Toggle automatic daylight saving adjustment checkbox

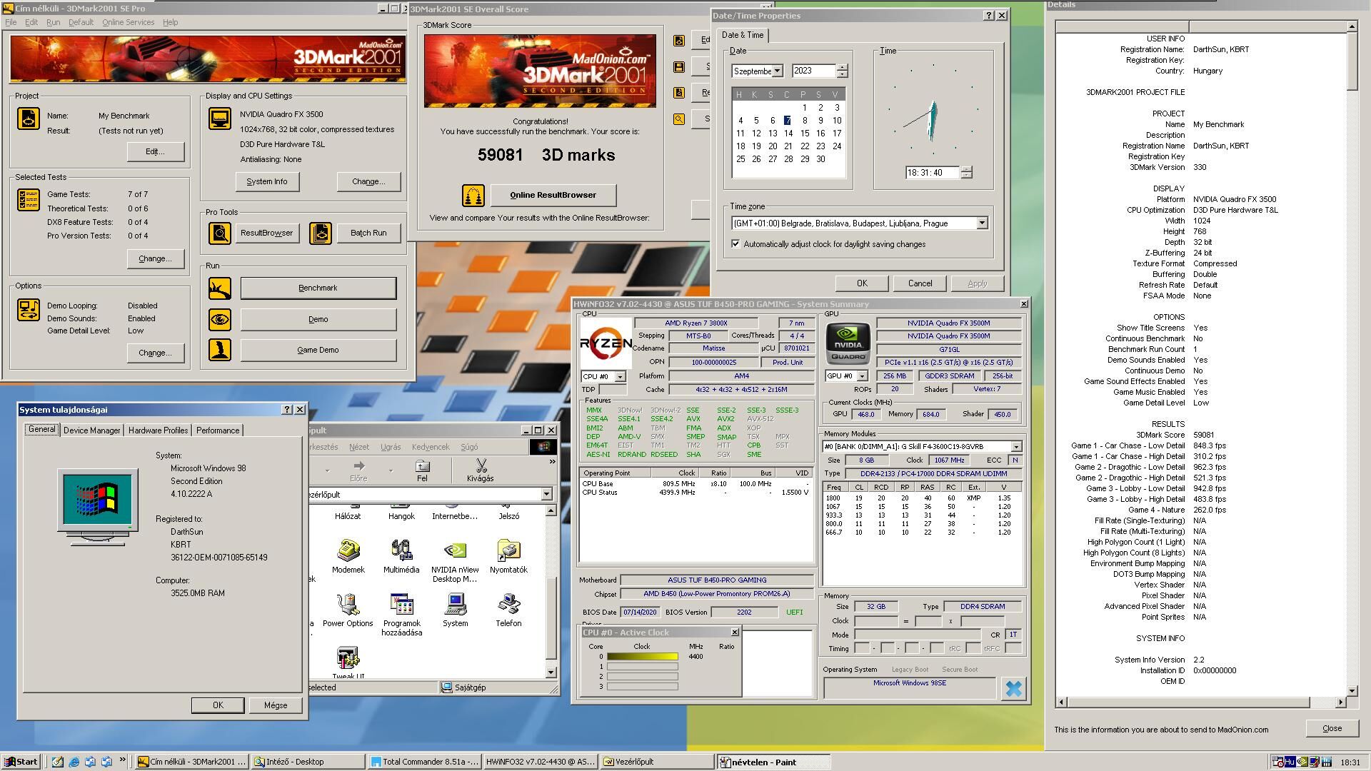click(x=735, y=244)
